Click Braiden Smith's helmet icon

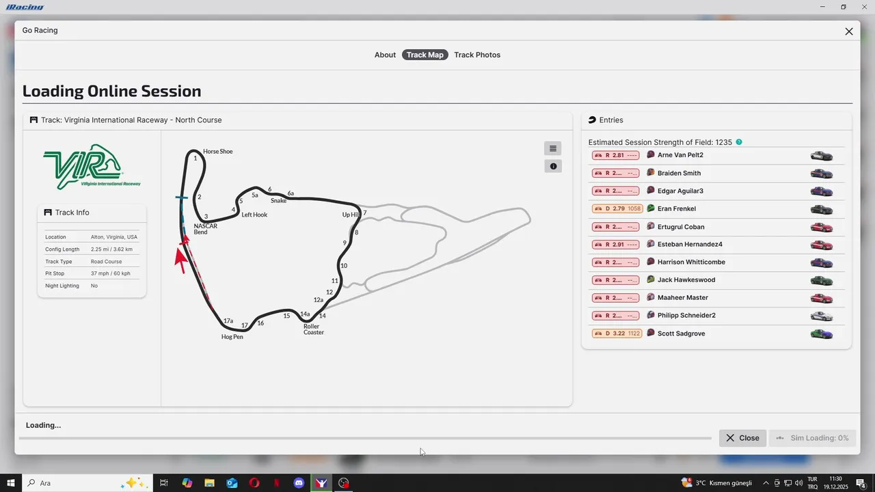pyautogui.click(x=651, y=173)
